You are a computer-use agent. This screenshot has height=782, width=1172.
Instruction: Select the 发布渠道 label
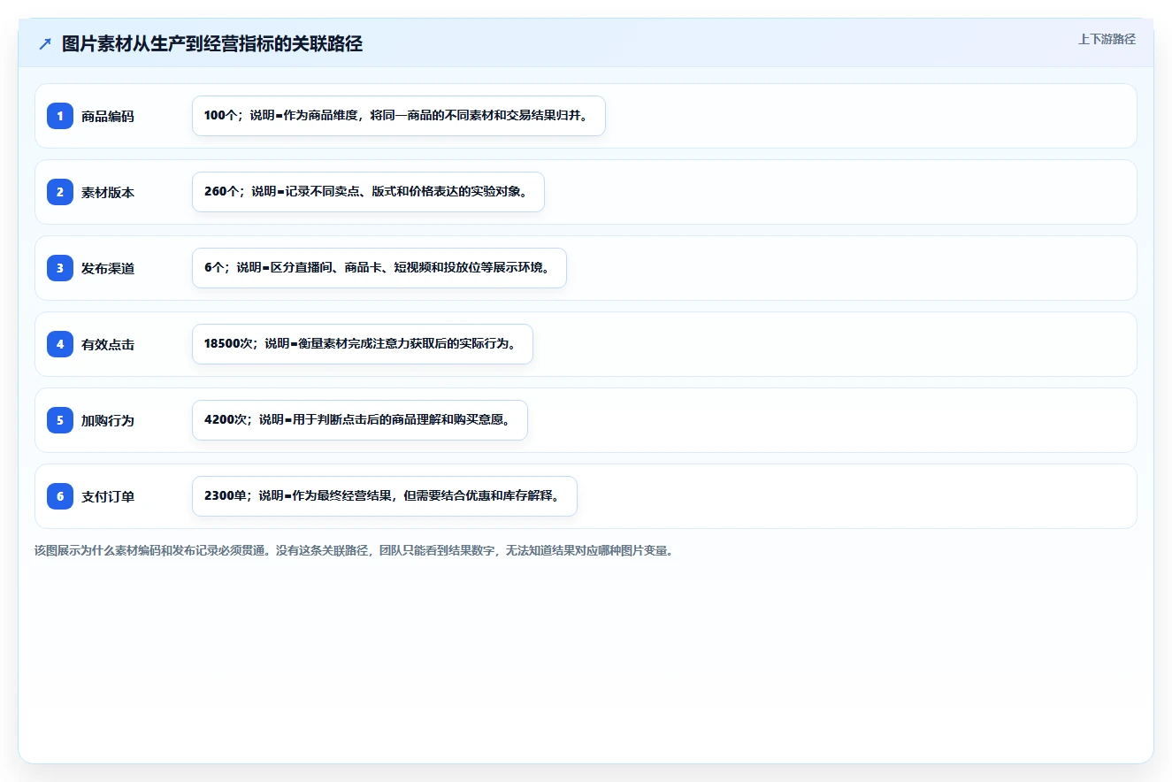(x=108, y=268)
